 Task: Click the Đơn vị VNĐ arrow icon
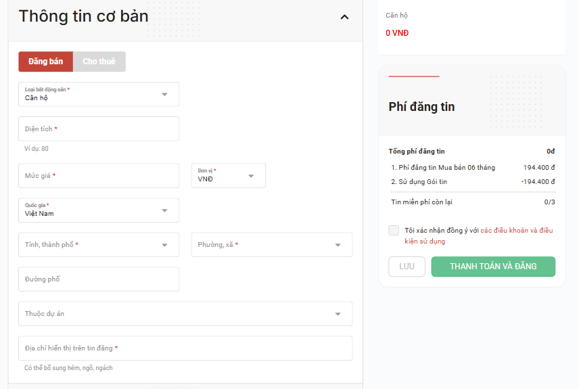(251, 176)
